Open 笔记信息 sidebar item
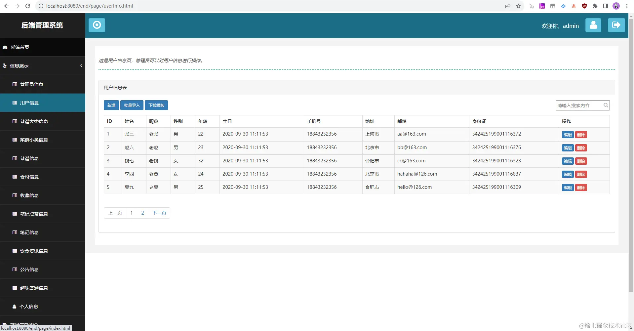 tap(43, 232)
